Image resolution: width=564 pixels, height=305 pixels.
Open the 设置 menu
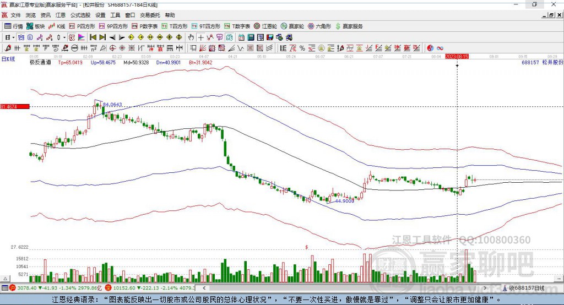point(100,15)
